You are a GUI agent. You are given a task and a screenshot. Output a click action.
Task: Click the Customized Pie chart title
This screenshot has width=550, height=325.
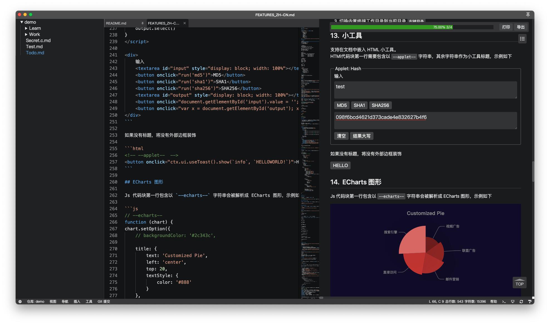(425, 213)
